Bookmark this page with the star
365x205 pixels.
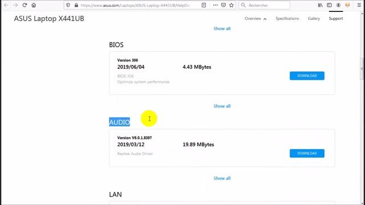point(232,5)
